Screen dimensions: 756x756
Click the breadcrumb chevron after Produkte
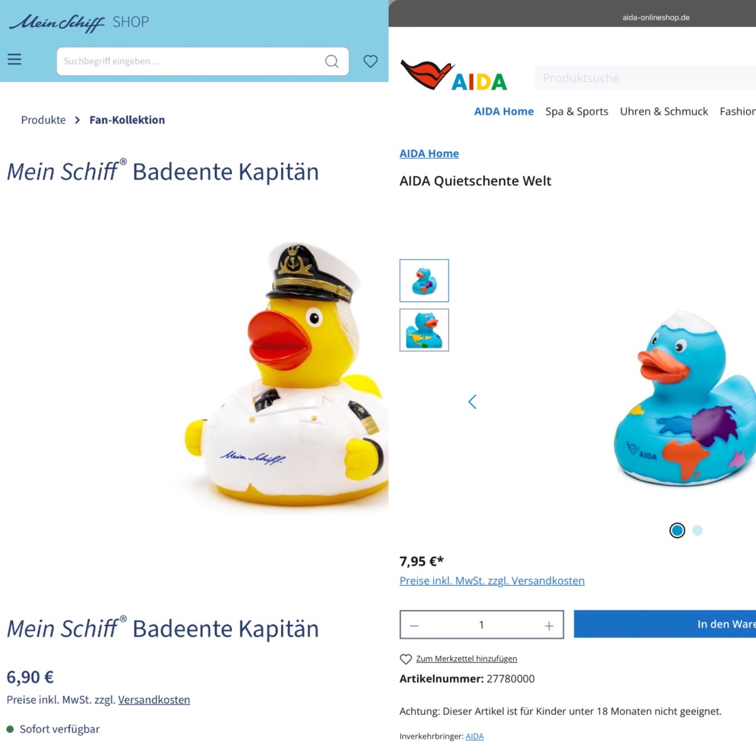coord(77,120)
